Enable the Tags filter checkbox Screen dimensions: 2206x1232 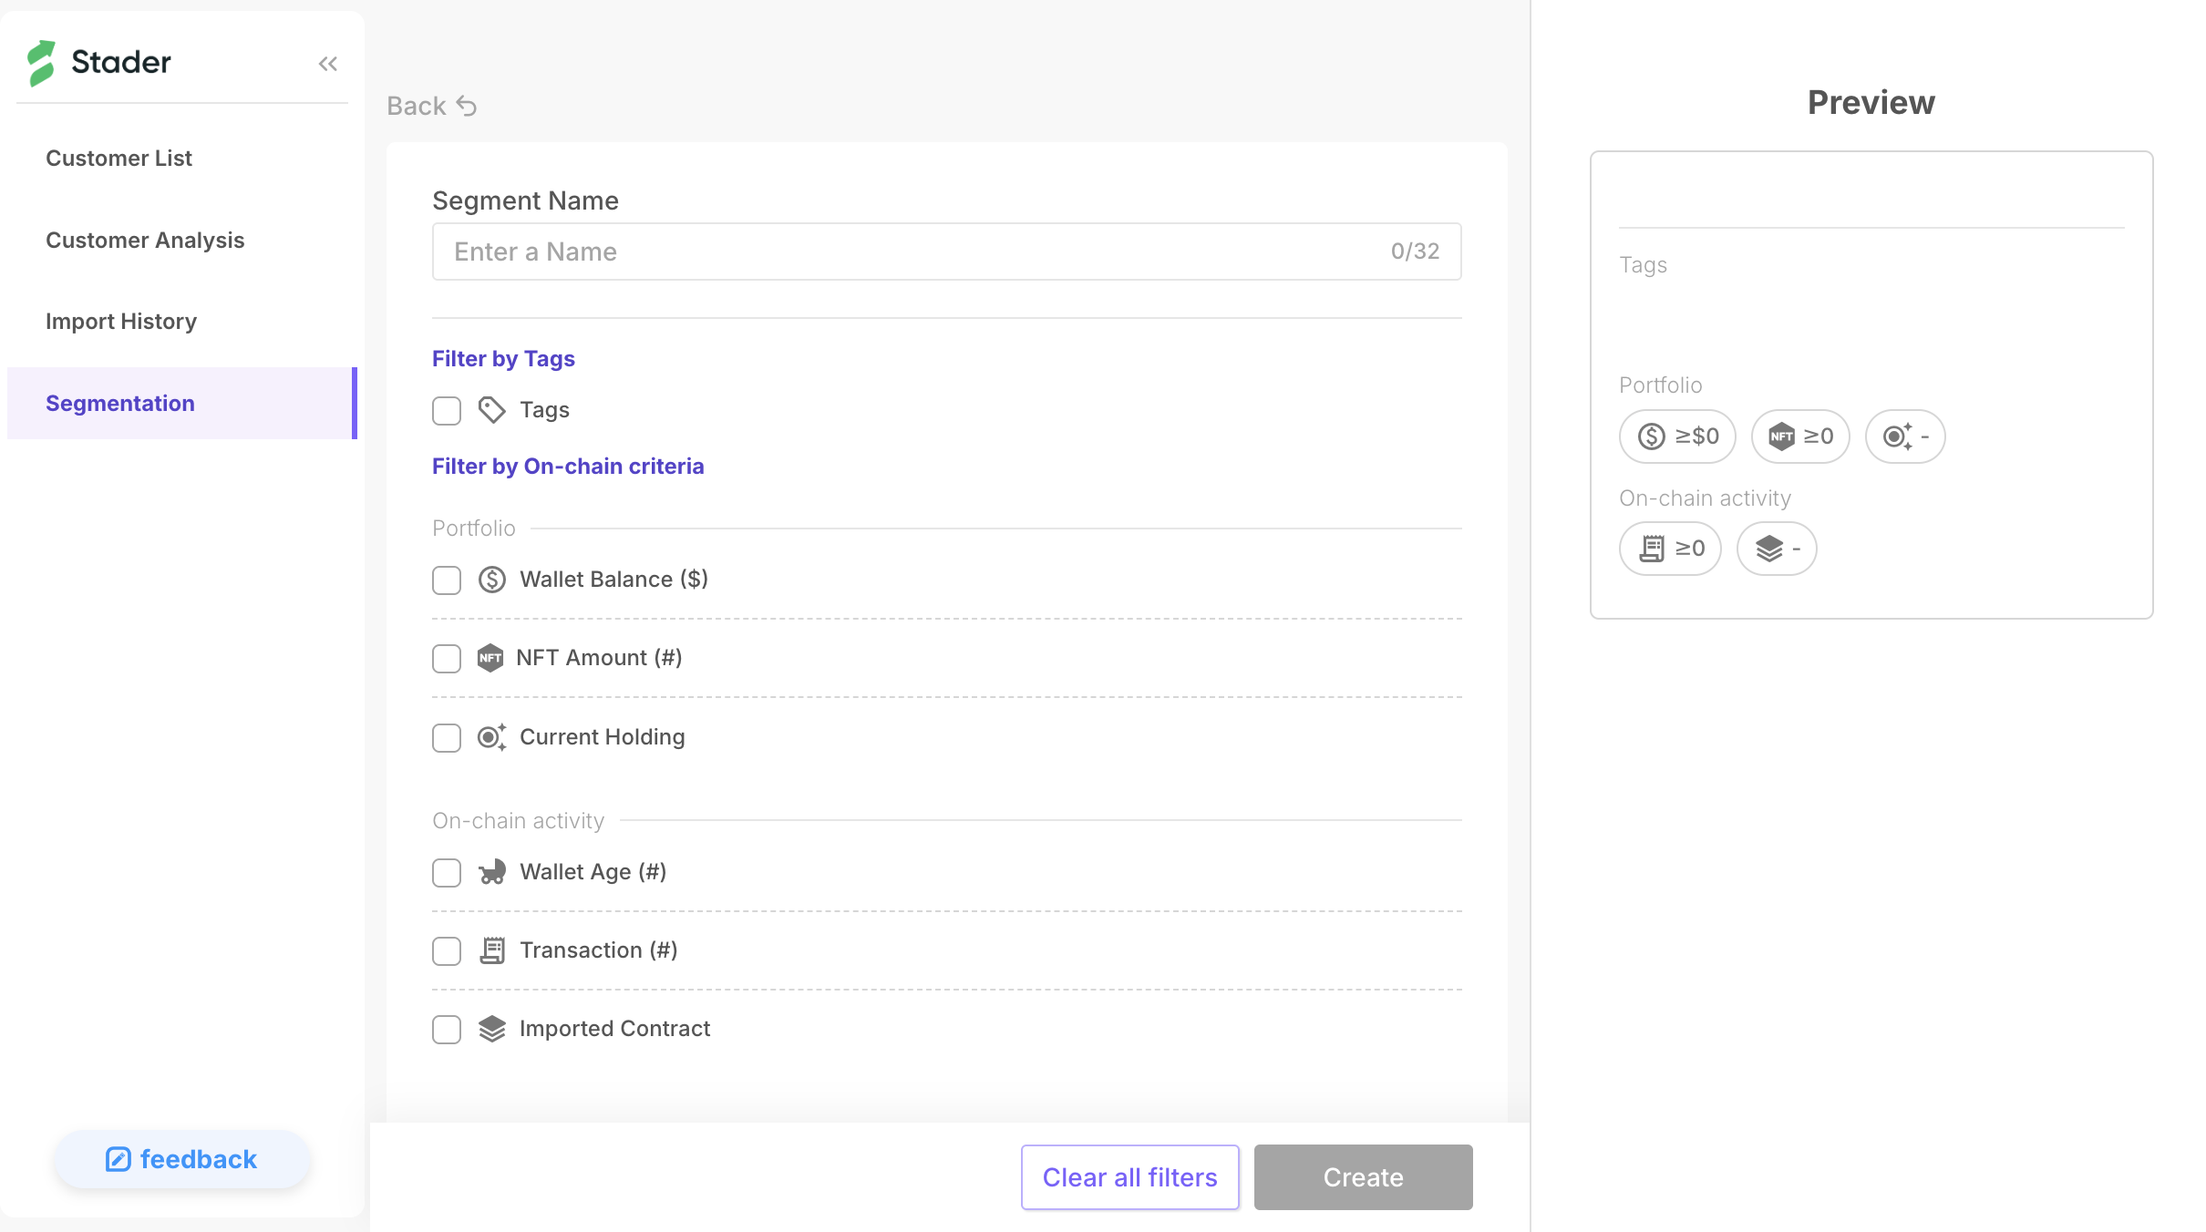click(x=447, y=410)
